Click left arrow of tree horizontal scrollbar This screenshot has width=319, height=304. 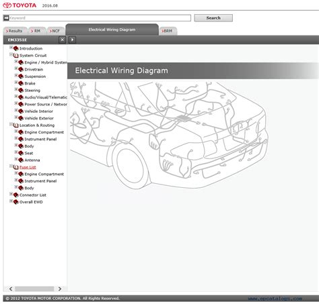coord(11,289)
